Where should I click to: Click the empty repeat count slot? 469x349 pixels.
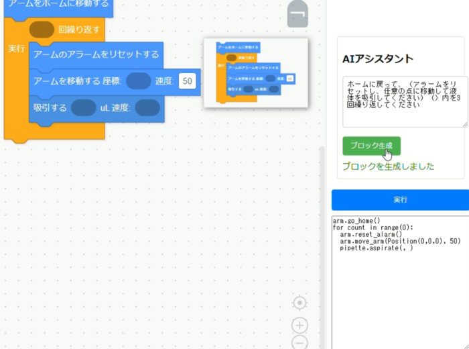[42, 30]
